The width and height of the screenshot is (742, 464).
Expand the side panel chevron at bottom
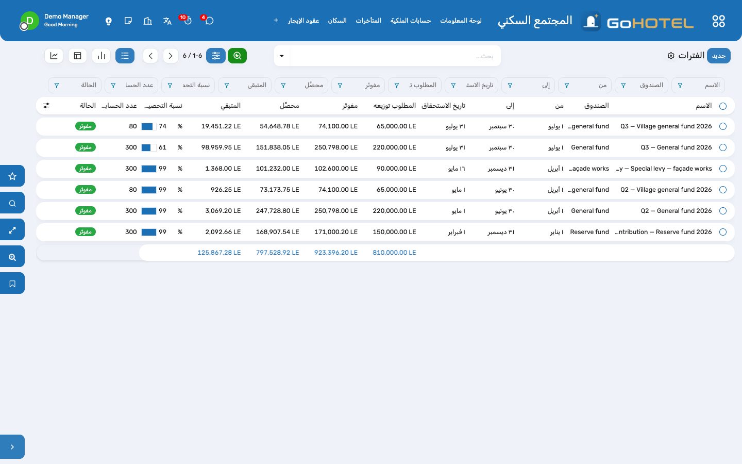tap(12, 447)
